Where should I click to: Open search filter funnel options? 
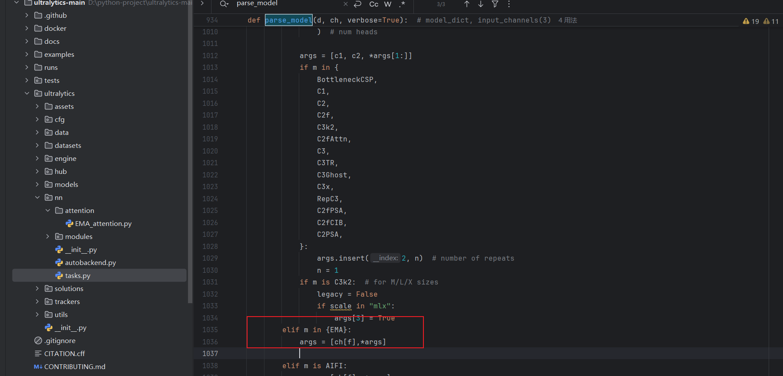[x=495, y=4]
